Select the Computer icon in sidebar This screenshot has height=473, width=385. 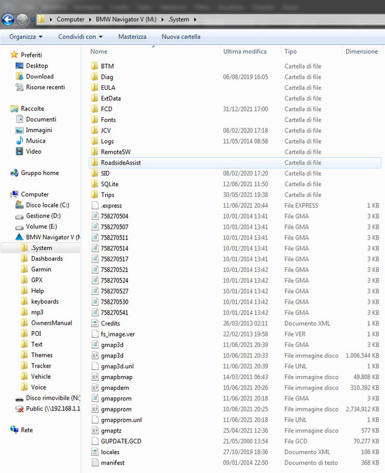tap(14, 195)
